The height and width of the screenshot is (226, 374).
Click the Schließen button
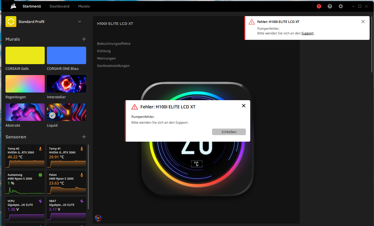tap(229, 132)
